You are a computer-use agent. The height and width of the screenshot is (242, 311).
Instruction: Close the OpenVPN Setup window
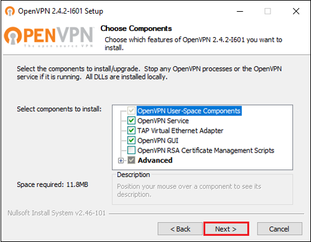coord(296,11)
